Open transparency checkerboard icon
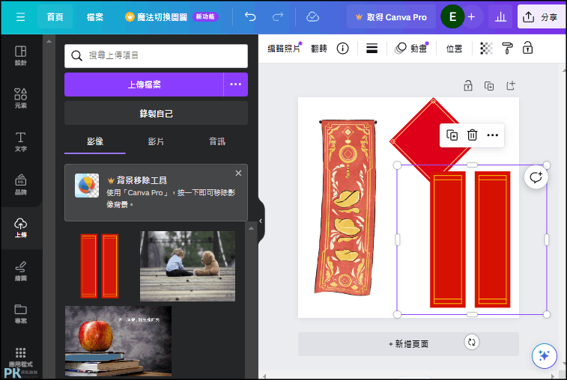 486,49
